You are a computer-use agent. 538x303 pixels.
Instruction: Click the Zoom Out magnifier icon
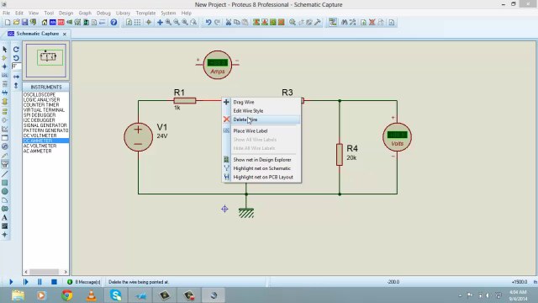177,23
